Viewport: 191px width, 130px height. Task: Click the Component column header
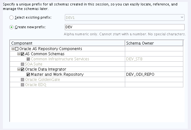point(67,43)
